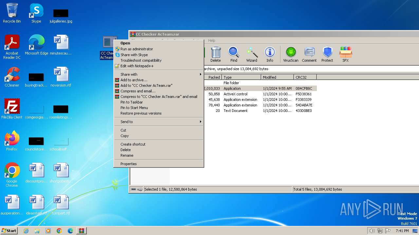419x235 pixels.
Task: Choose Add to archive... entry
Action: tap(159, 80)
